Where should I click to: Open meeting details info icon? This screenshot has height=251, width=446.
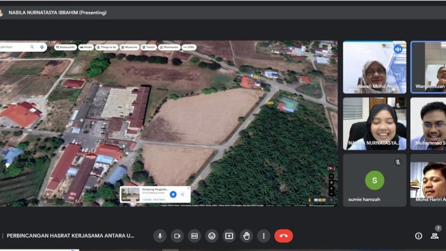coord(419,236)
